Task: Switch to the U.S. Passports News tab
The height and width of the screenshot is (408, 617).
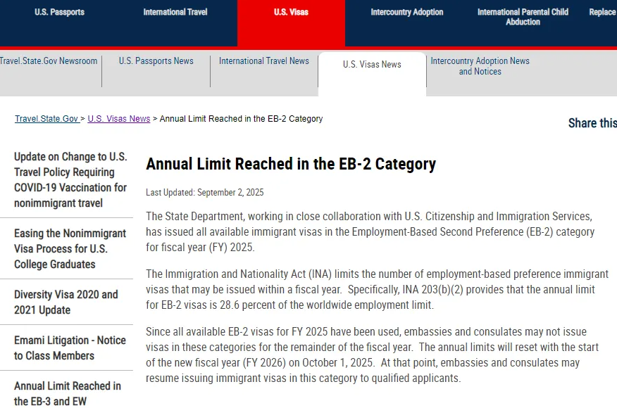Action: tap(156, 61)
